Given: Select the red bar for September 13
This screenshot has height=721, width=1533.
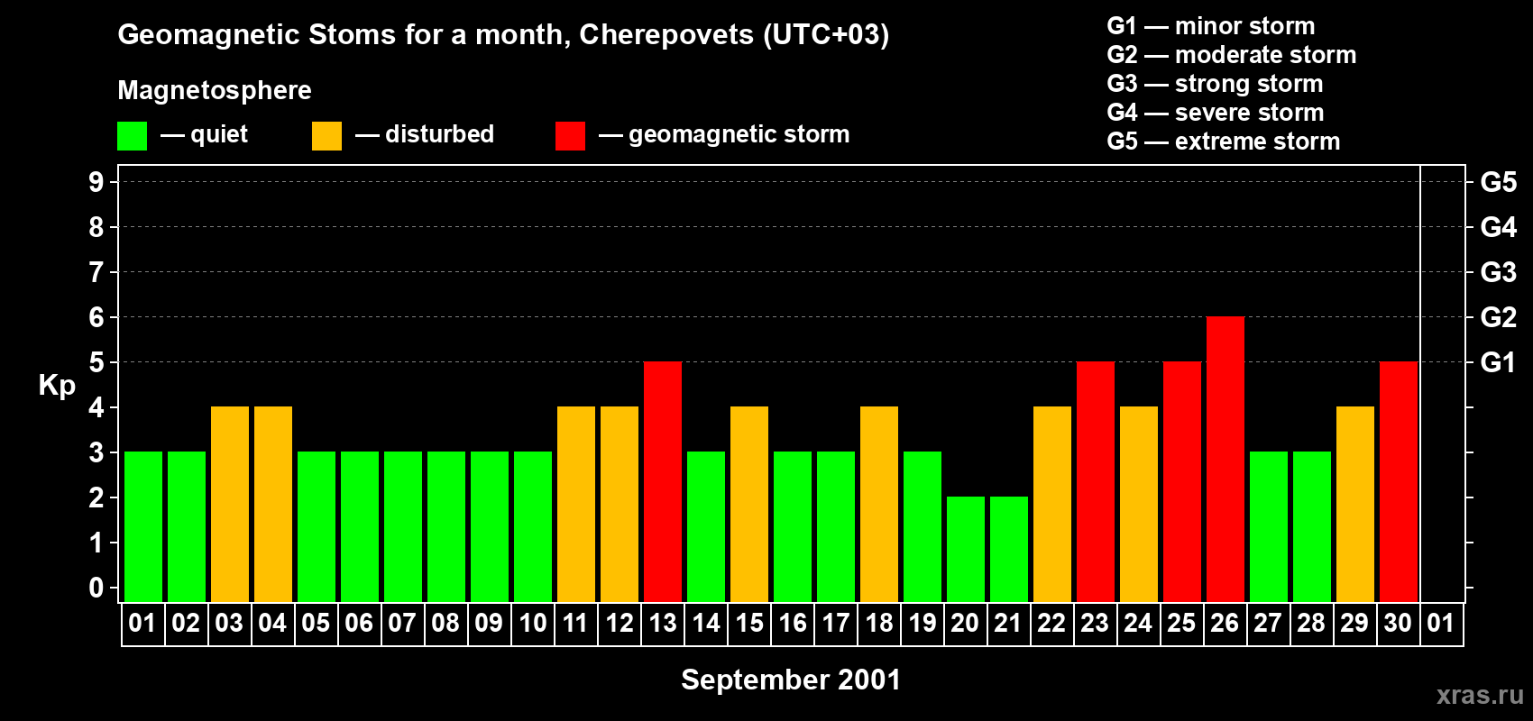Looking at the screenshot, I should [x=662, y=481].
